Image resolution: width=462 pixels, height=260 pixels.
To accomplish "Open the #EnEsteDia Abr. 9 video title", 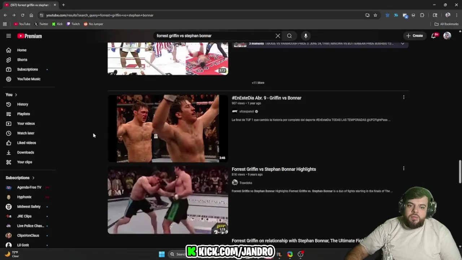I will tap(266, 98).
